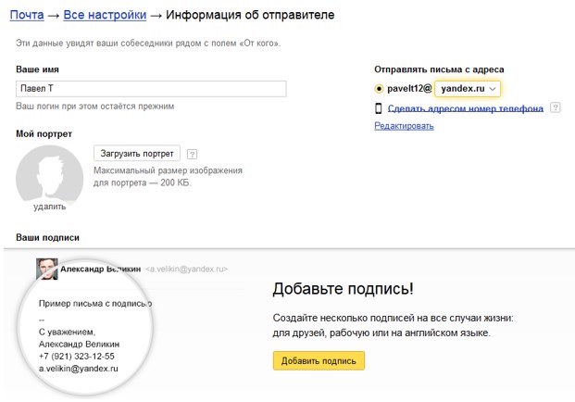Open help icon next to Загрузить портрет

coord(193,154)
